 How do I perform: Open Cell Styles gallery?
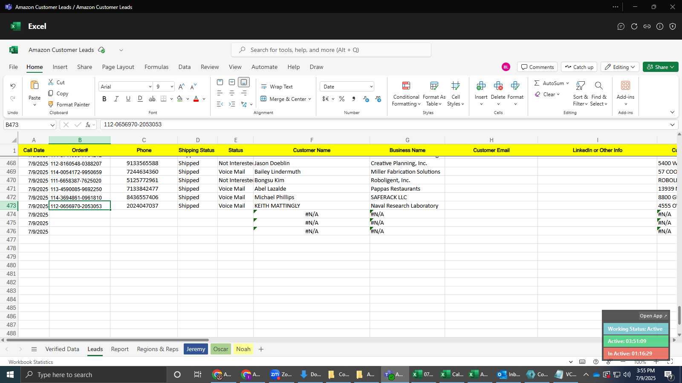click(456, 94)
